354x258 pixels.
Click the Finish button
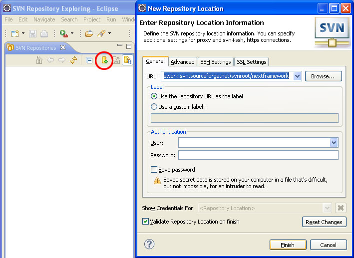point(288,245)
